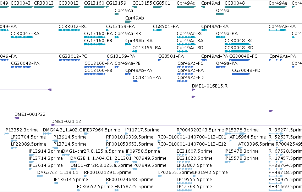Click the CG30048-PC protein bar
This screenshot has width=302, height=192.
(240, 60)
